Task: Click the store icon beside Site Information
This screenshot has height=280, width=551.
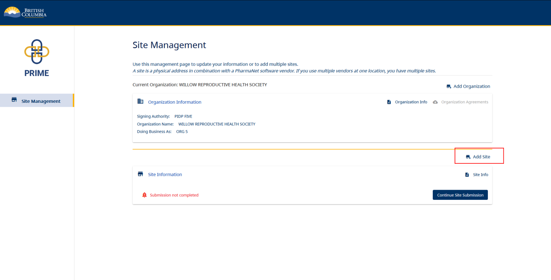Action: point(140,174)
